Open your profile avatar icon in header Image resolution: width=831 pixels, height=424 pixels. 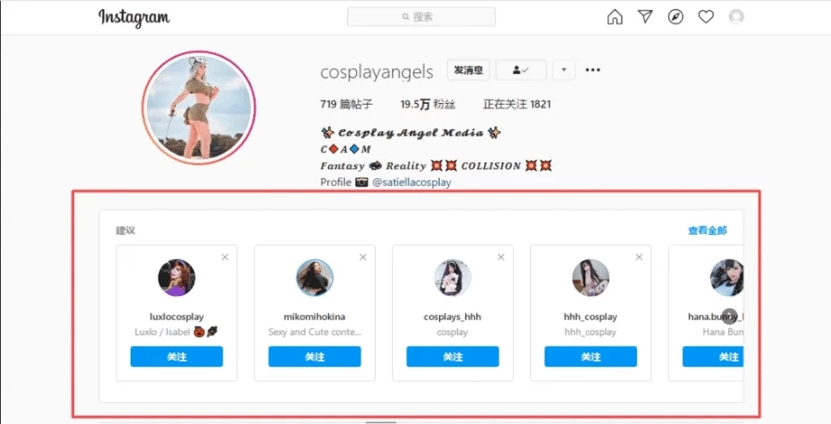(736, 17)
